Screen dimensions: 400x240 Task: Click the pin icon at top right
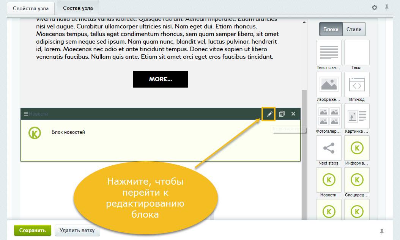tap(387, 7)
